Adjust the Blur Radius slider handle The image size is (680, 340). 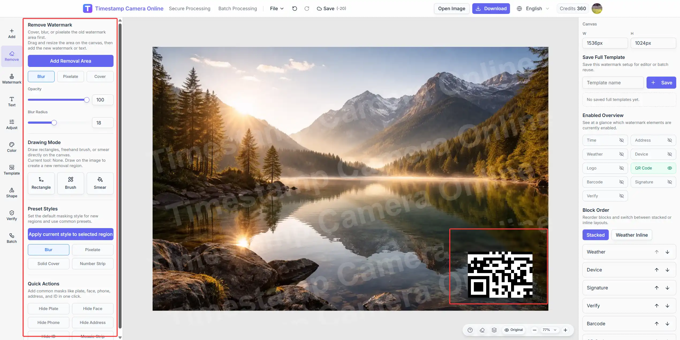54,123
